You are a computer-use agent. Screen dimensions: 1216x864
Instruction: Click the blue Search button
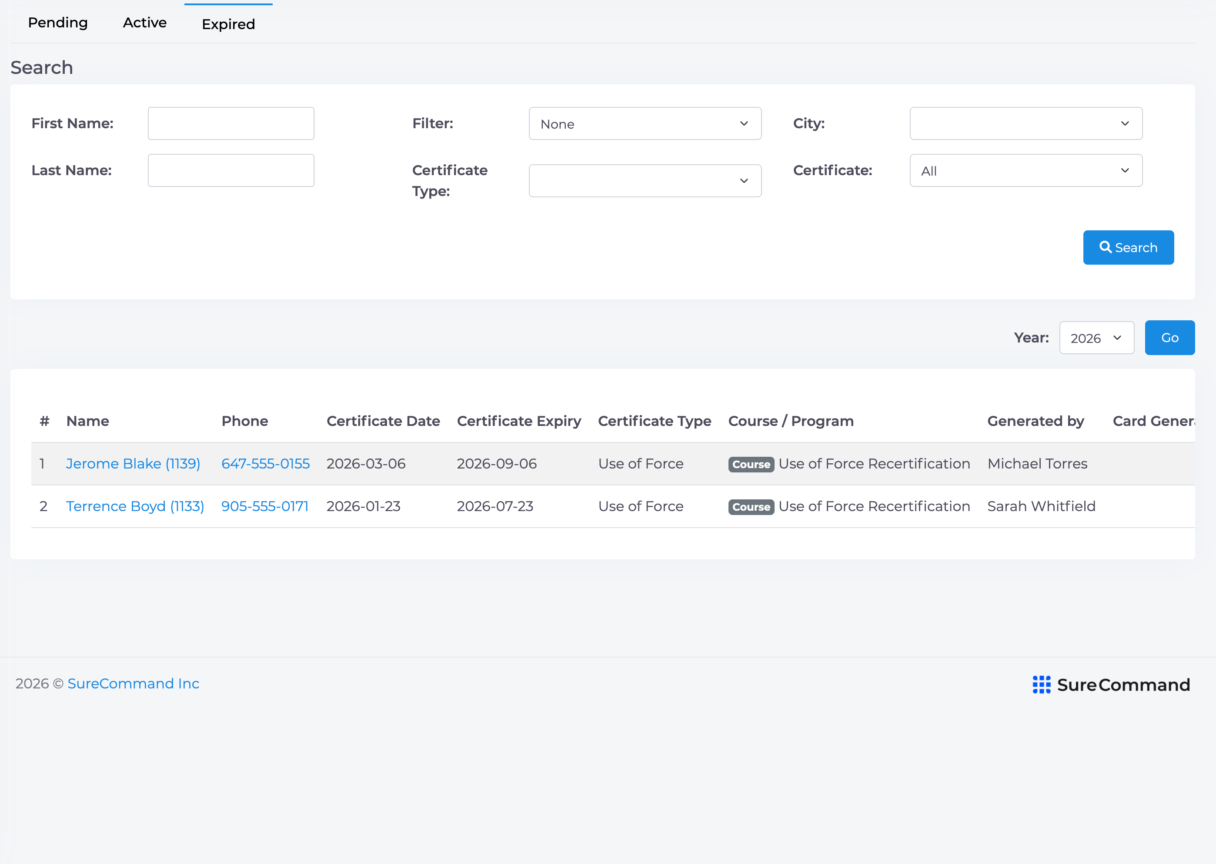pos(1128,247)
